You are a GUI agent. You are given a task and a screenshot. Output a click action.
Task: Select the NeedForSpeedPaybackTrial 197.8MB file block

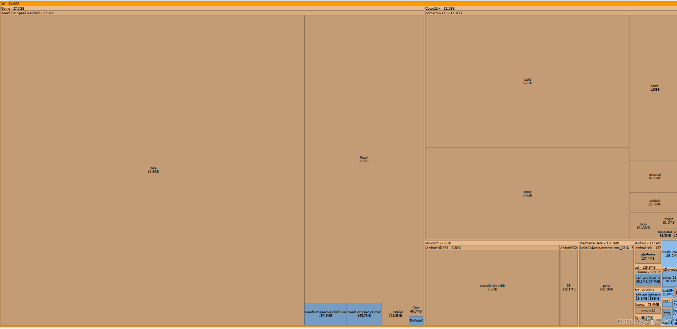point(325,314)
